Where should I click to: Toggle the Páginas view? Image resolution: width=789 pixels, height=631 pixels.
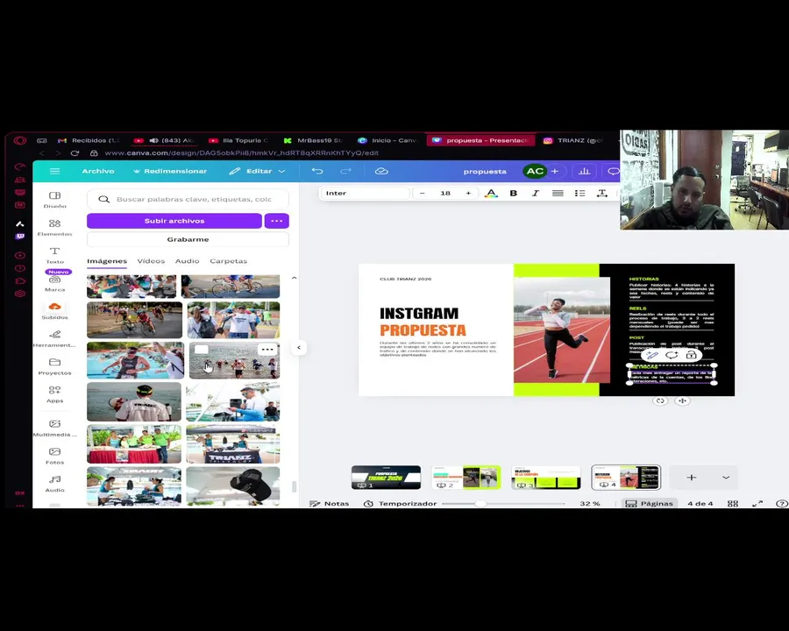point(649,503)
